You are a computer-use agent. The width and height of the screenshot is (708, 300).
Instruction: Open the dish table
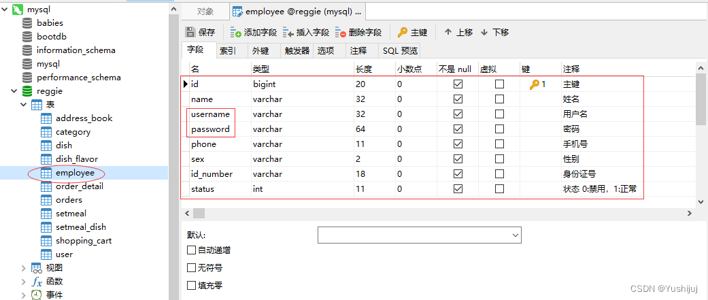coord(64,146)
